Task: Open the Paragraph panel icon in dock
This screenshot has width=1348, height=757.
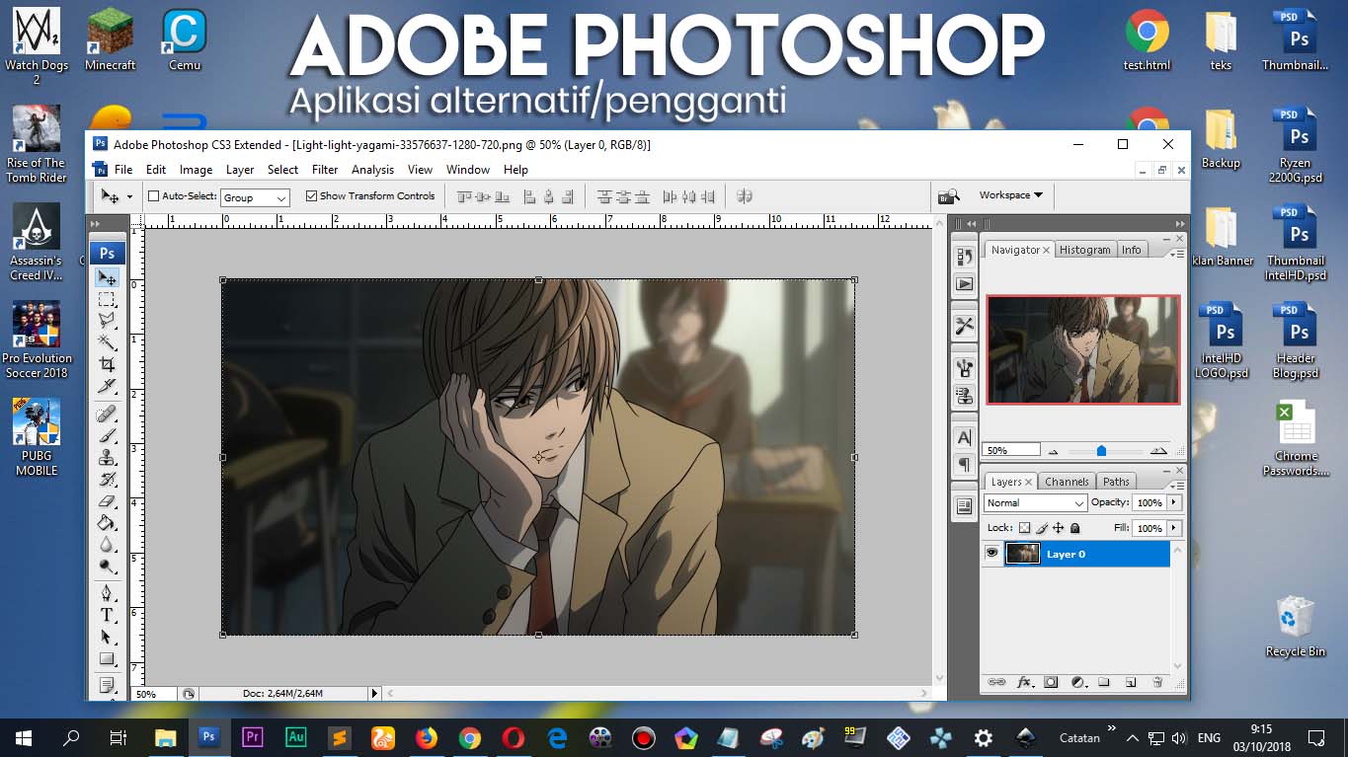Action: pyautogui.click(x=964, y=464)
